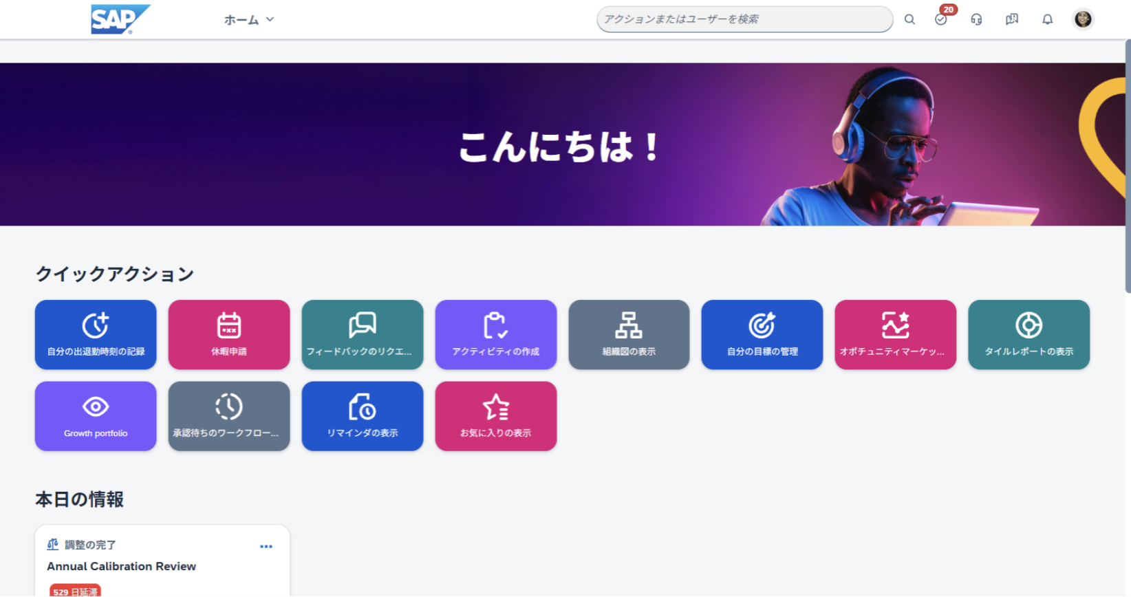Open the 自分の目標の管理 tile
1131x597 pixels.
pyautogui.click(x=762, y=334)
